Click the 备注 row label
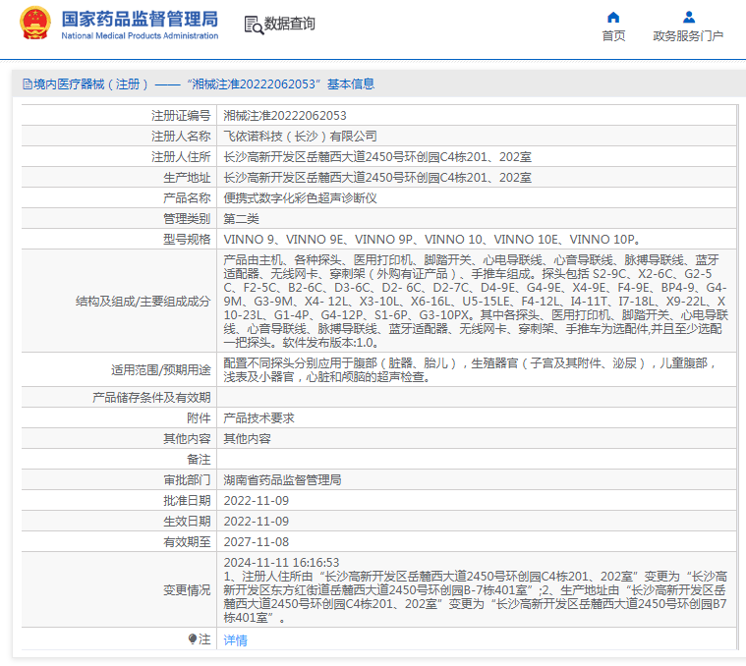 click(199, 460)
